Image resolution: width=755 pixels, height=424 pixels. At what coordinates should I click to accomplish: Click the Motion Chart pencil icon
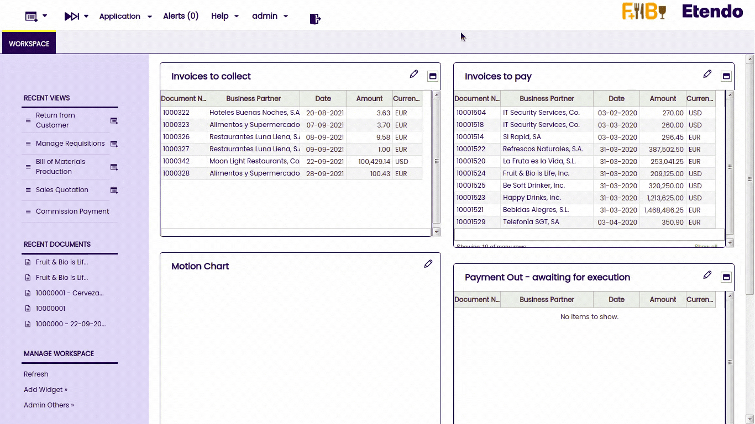click(x=428, y=264)
